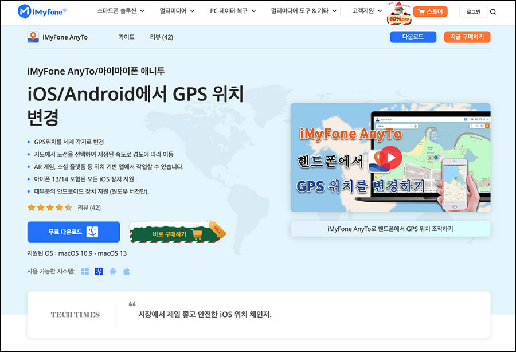The height and width of the screenshot is (352, 516).
Task: Select the Apple macOS system icon
Action: point(126,271)
